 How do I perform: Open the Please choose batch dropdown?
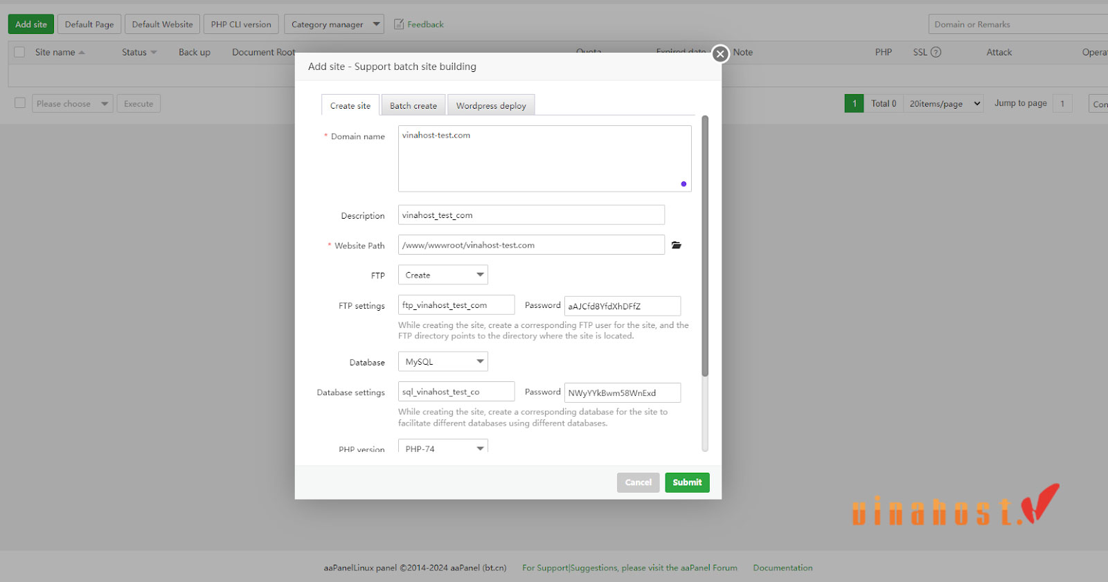coord(73,104)
